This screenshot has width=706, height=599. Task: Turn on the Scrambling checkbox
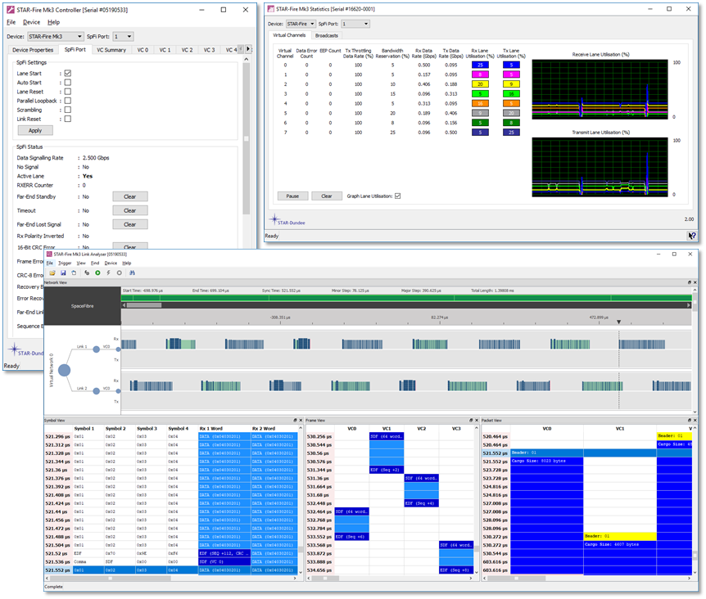(67, 110)
